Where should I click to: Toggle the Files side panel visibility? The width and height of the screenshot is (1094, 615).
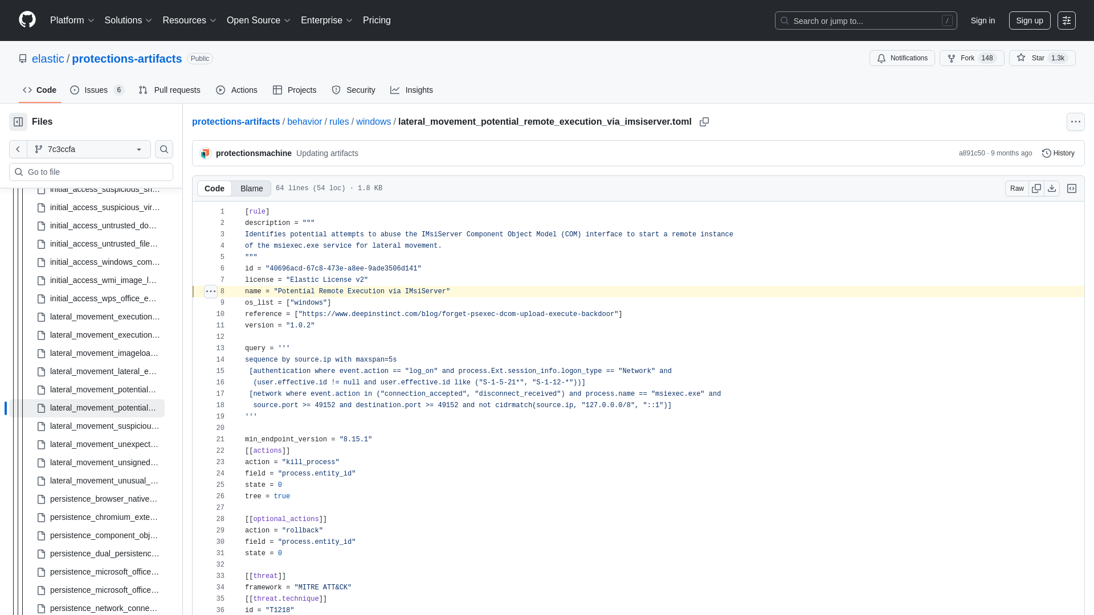(17, 121)
